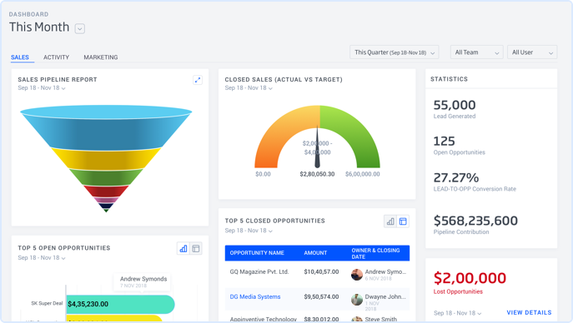Change Top 5 Closed Opportunities date range
Viewport: 573px width, 323px height.
[249, 231]
